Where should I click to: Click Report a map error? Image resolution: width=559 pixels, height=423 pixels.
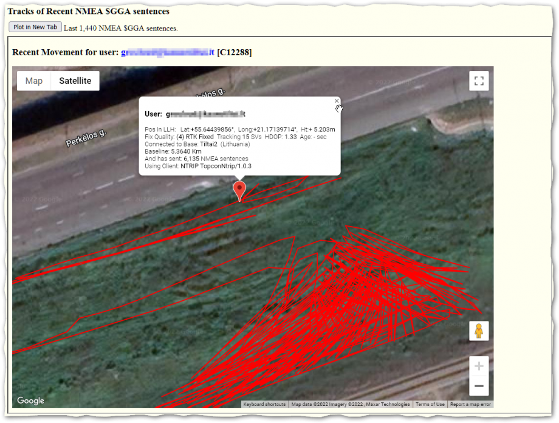(470, 404)
